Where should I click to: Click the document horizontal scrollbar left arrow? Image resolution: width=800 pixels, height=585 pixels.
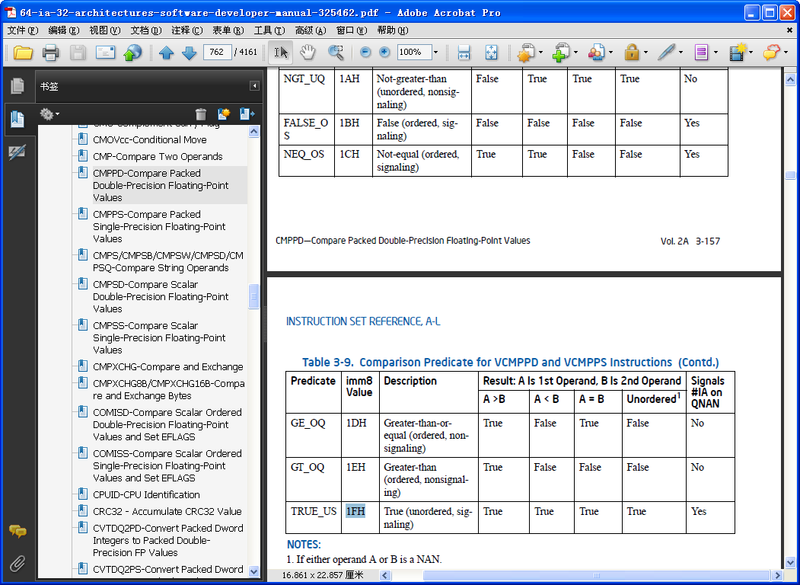click(x=385, y=576)
